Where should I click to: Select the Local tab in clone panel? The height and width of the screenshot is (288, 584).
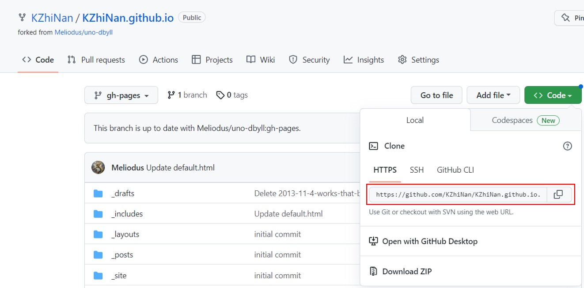tap(415, 120)
